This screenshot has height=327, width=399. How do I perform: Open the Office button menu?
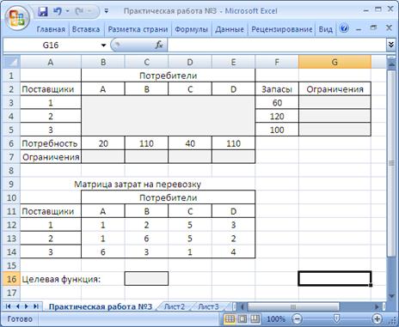16,19
